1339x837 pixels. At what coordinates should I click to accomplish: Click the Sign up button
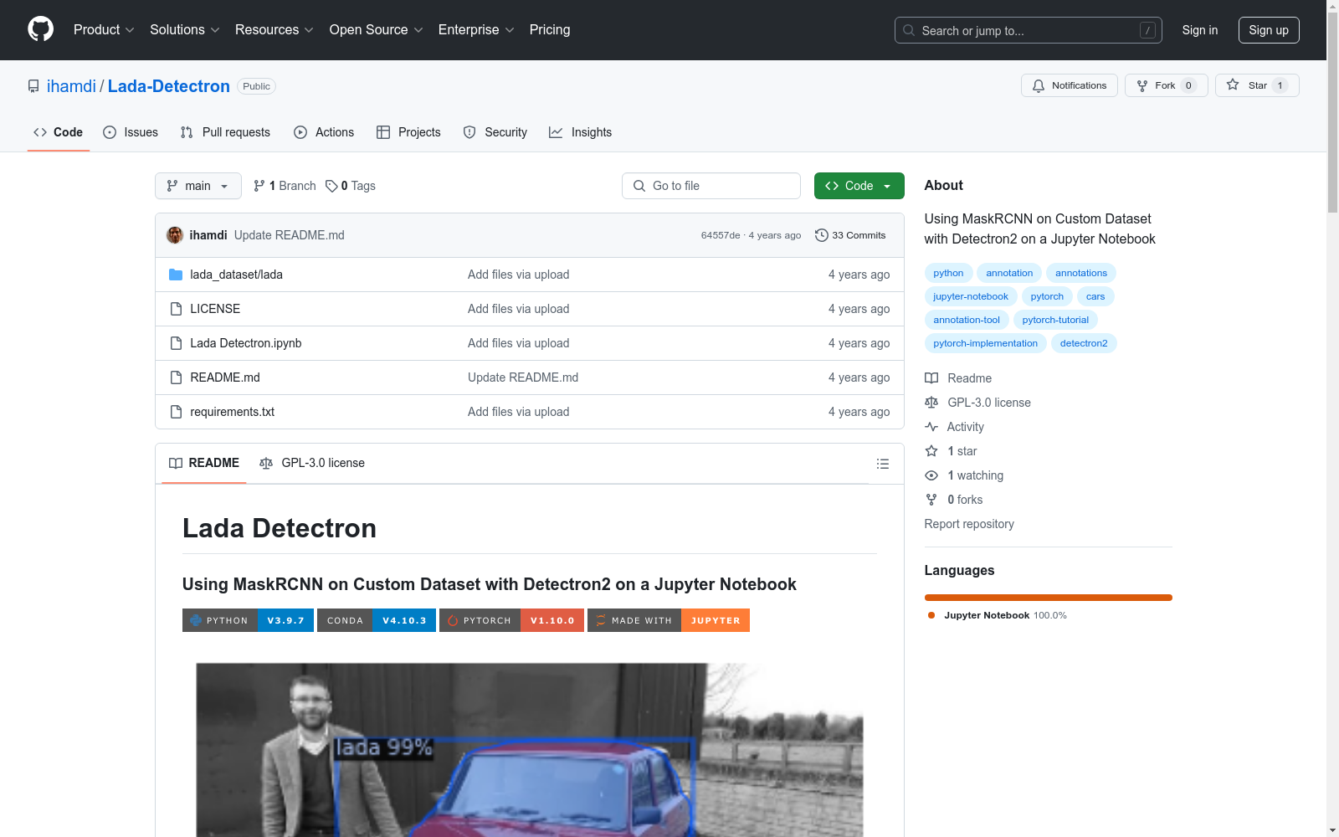point(1269,30)
